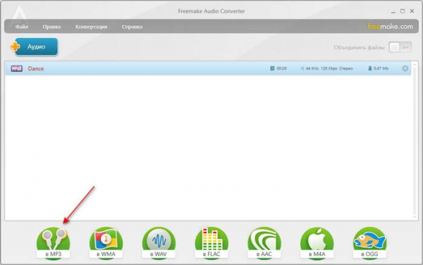Pick the FLAC equalizer format icon

(211, 243)
